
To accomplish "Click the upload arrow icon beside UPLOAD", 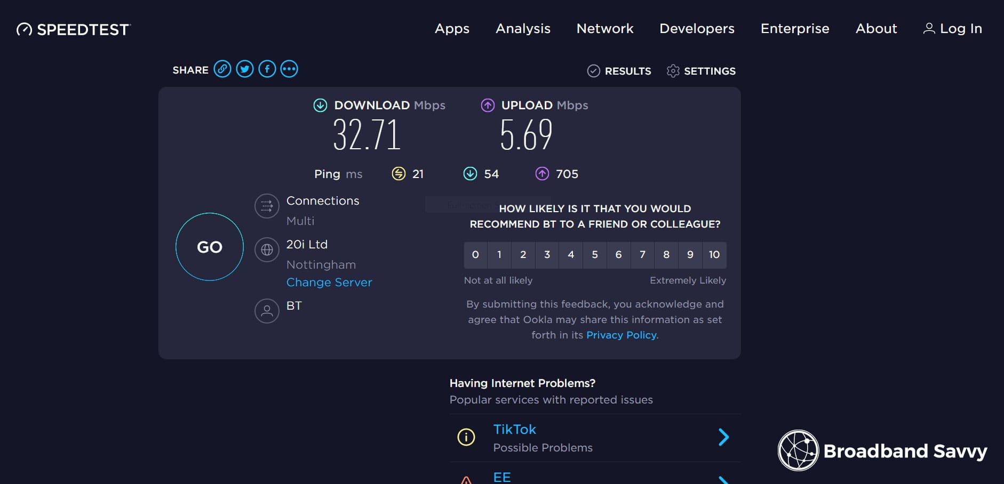I will pyautogui.click(x=488, y=105).
